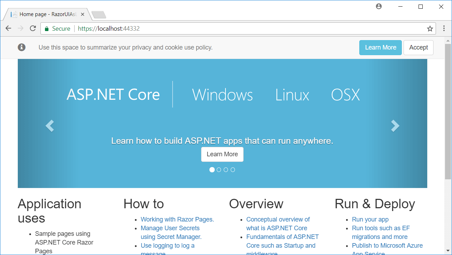Bookmark this page with star icon
Image resolution: width=452 pixels, height=255 pixels.
click(x=430, y=29)
